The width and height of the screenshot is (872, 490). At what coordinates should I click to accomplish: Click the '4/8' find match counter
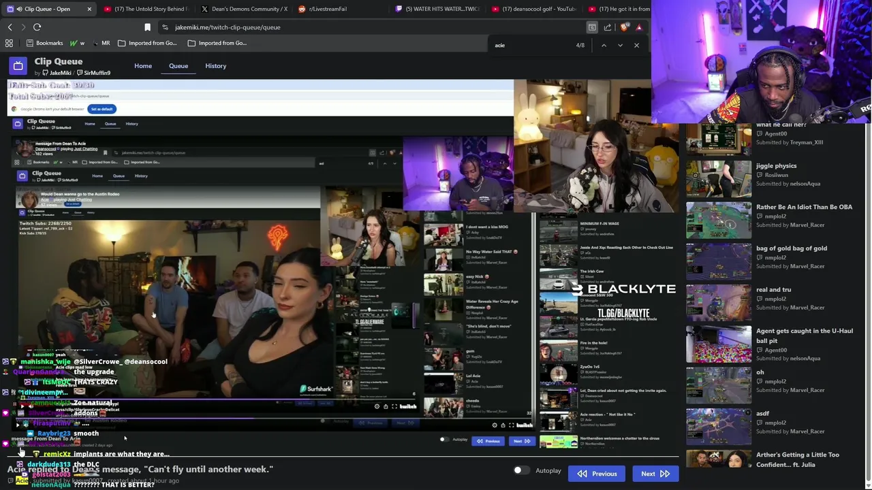(580, 45)
